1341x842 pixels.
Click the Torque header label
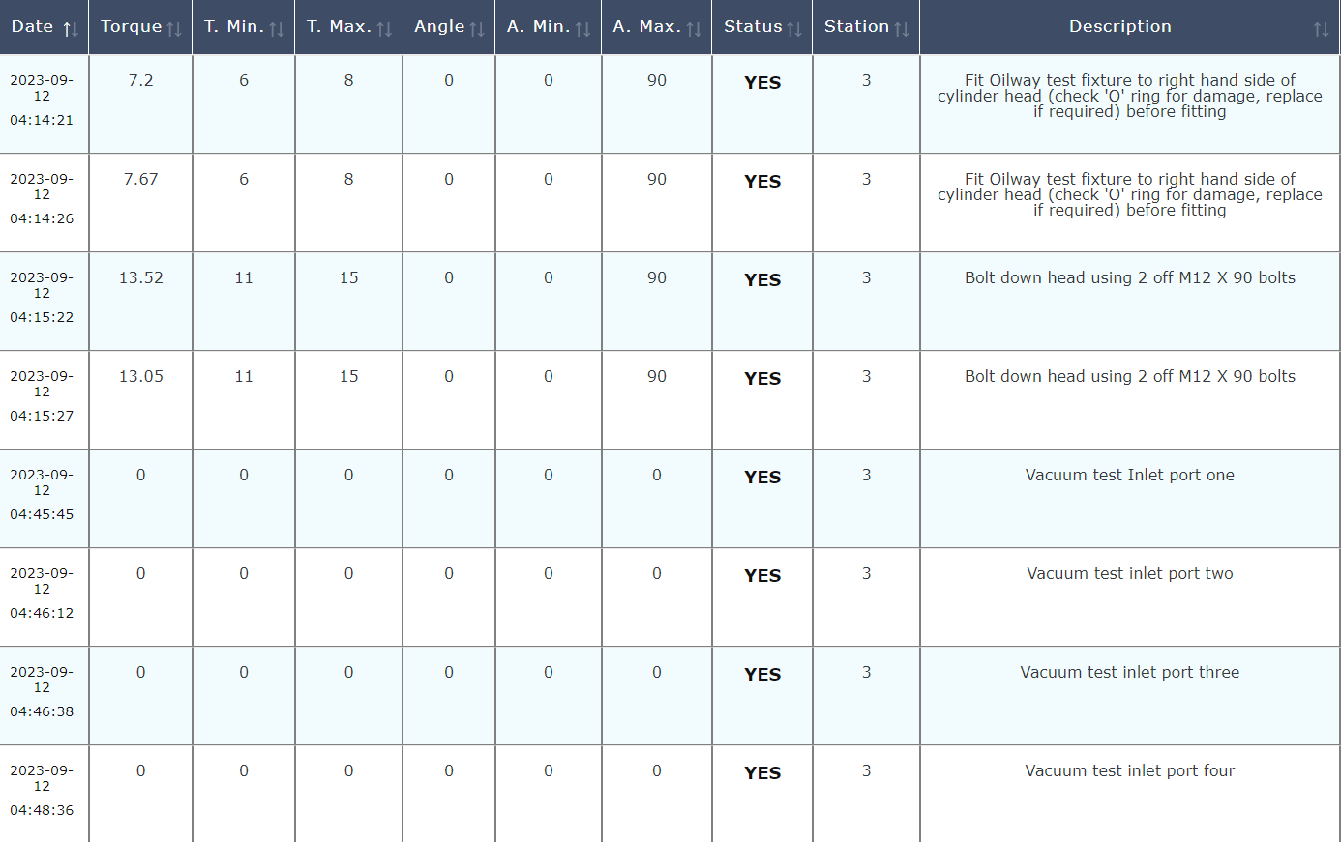131,27
